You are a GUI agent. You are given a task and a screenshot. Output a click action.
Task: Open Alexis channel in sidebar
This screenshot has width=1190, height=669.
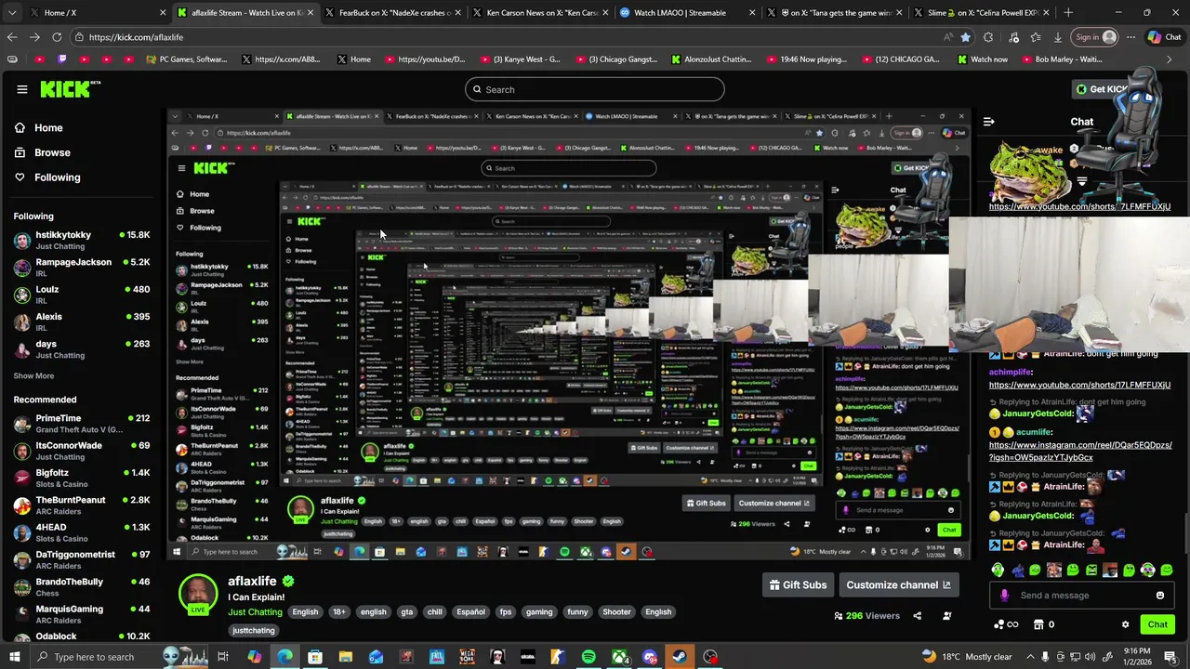click(81, 321)
